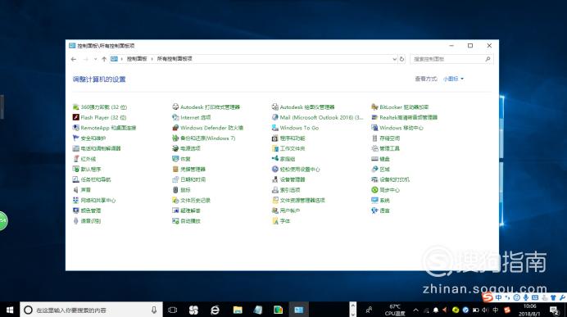The height and width of the screenshot is (317, 567).
Task: Open Internet 选项
Action: tap(191, 117)
